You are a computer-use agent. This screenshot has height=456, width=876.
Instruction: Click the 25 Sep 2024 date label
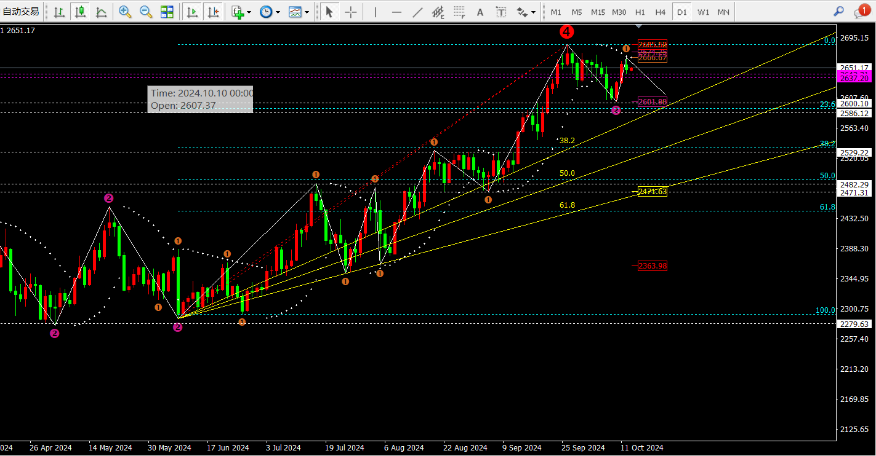pos(582,448)
